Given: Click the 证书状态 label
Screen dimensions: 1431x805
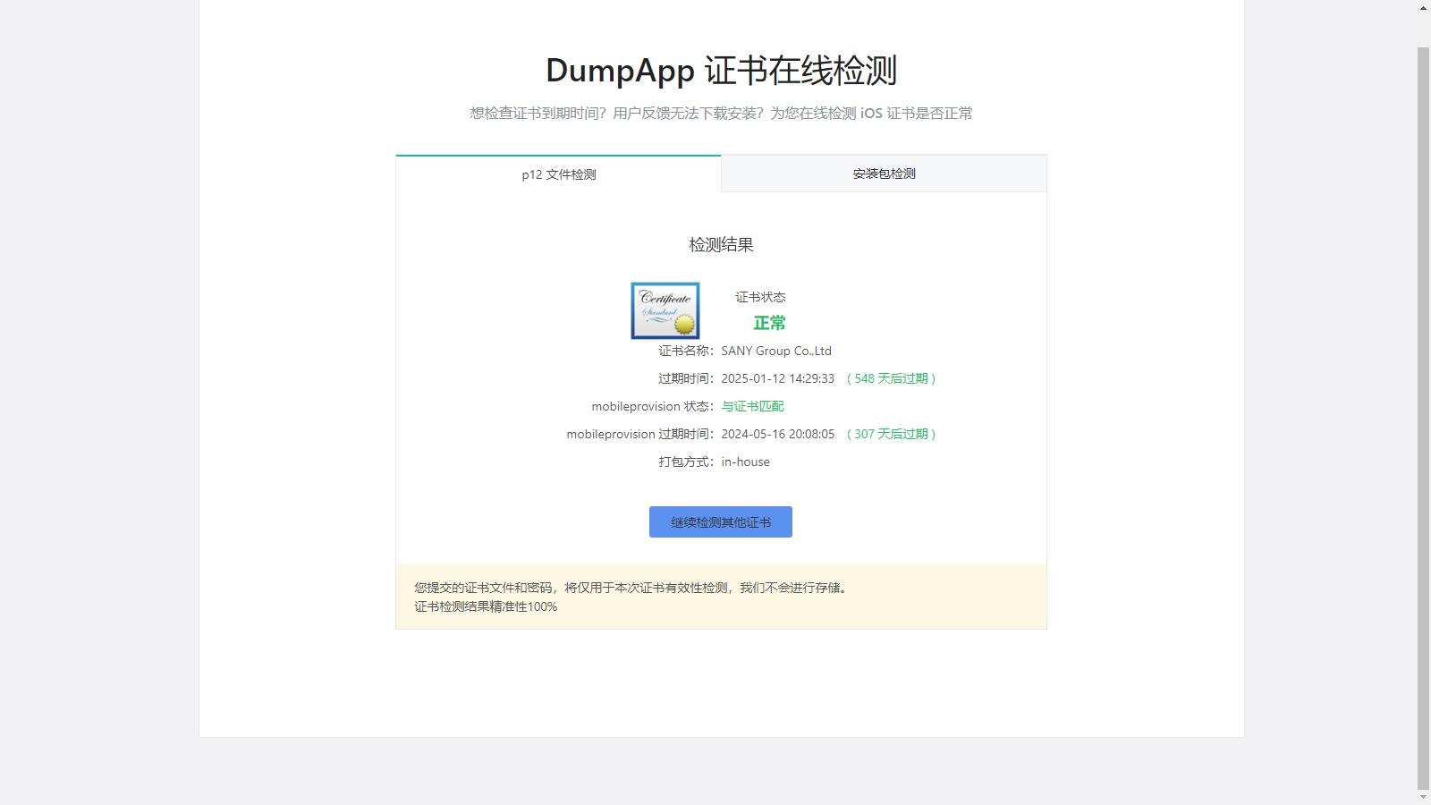Looking at the screenshot, I should 760,297.
